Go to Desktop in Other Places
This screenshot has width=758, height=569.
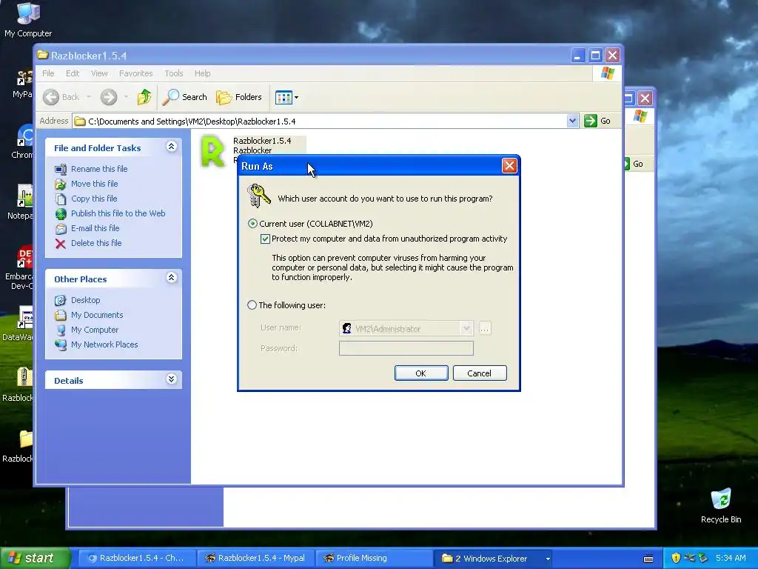[x=86, y=300]
